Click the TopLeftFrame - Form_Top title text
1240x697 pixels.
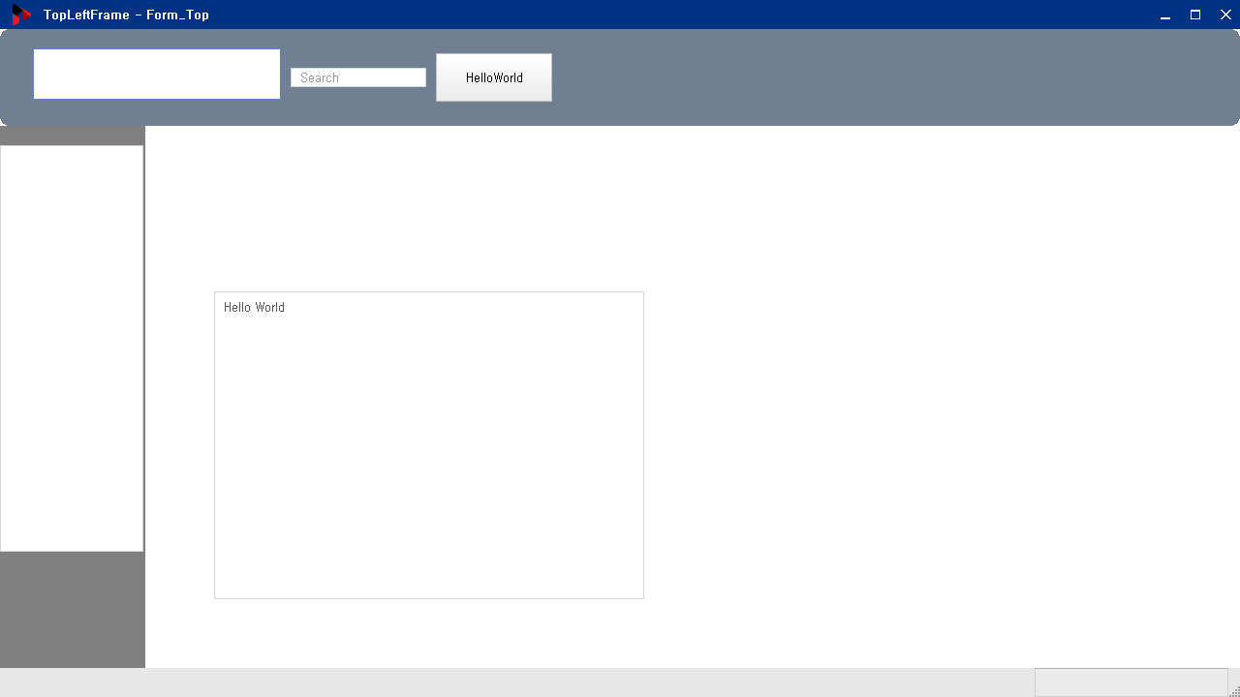(x=126, y=15)
